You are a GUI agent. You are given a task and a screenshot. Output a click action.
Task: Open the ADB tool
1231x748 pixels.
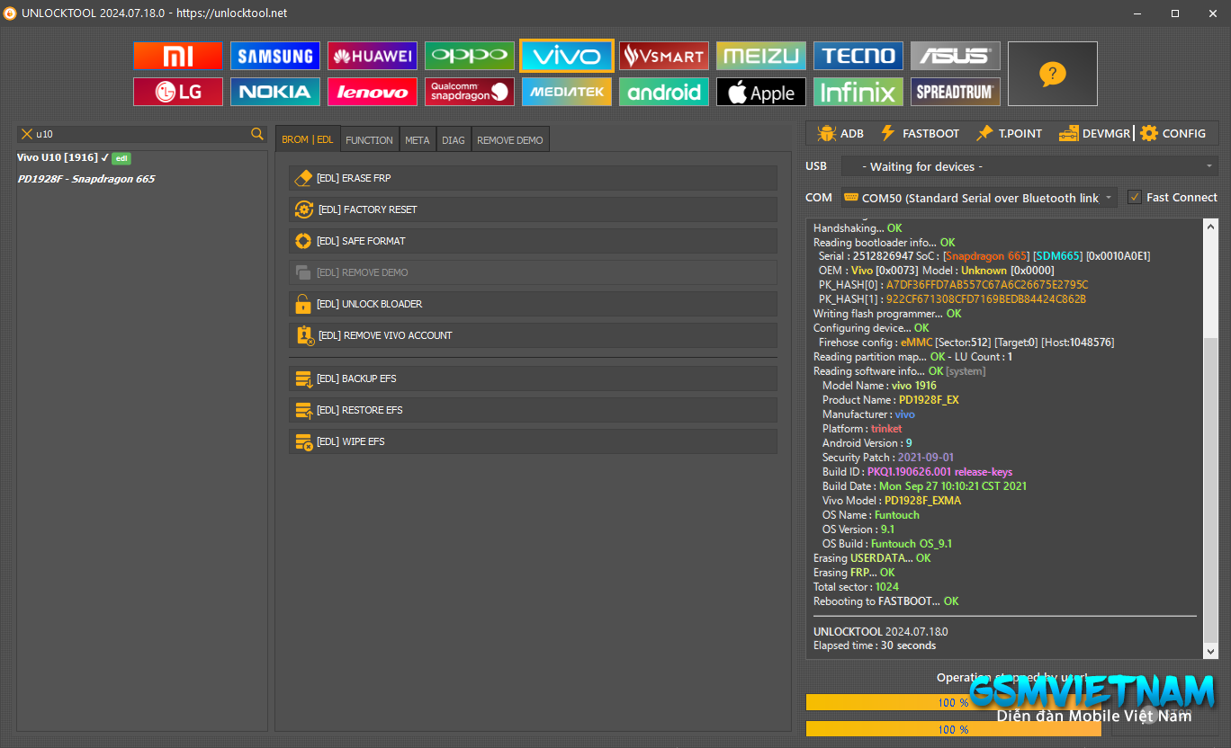click(x=840, y=133)
